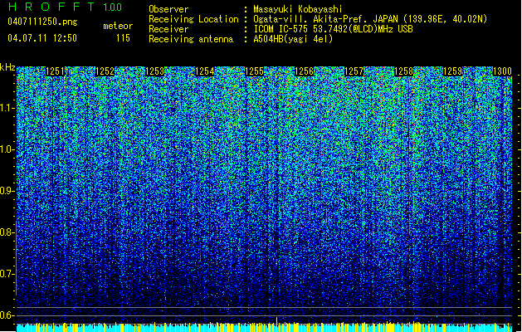Click the observer name Masayuki Kobayashi

(298, 9)
